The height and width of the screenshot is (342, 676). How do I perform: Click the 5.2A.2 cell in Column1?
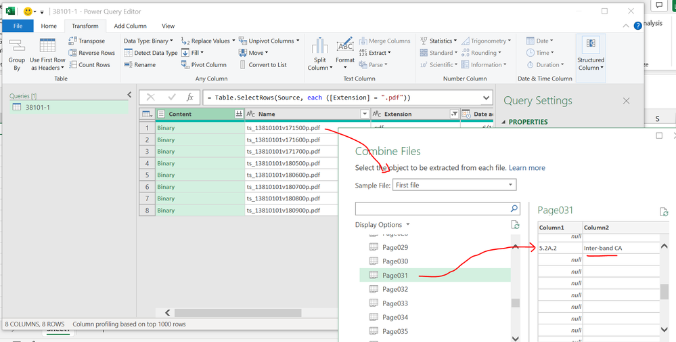coord(560,248)
